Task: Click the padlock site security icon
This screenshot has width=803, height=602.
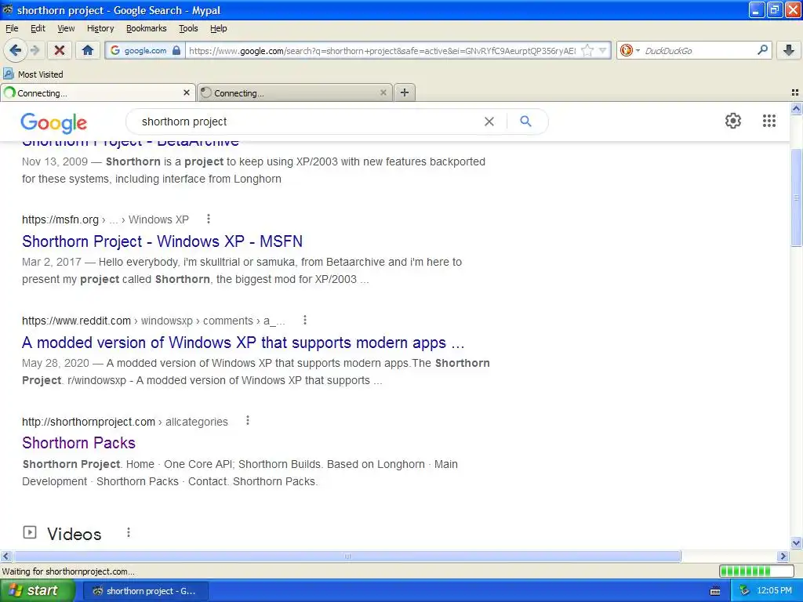Action: point(176,50)
